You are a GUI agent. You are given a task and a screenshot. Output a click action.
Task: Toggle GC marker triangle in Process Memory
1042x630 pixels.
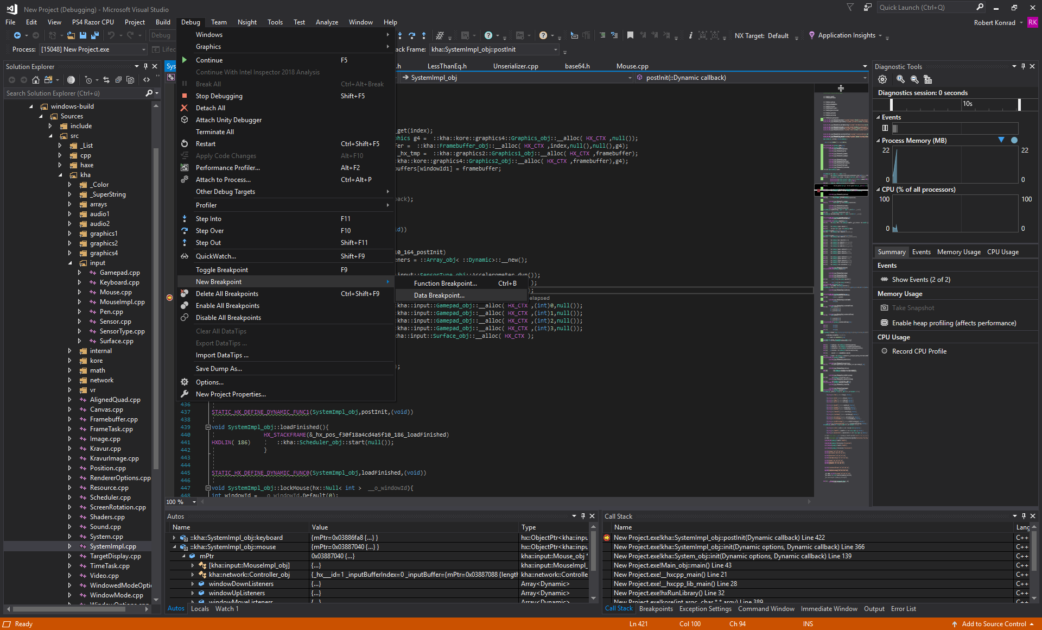[x=1001, y=140]
